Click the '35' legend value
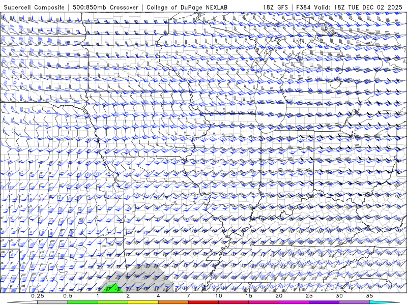 pos(369,296)
